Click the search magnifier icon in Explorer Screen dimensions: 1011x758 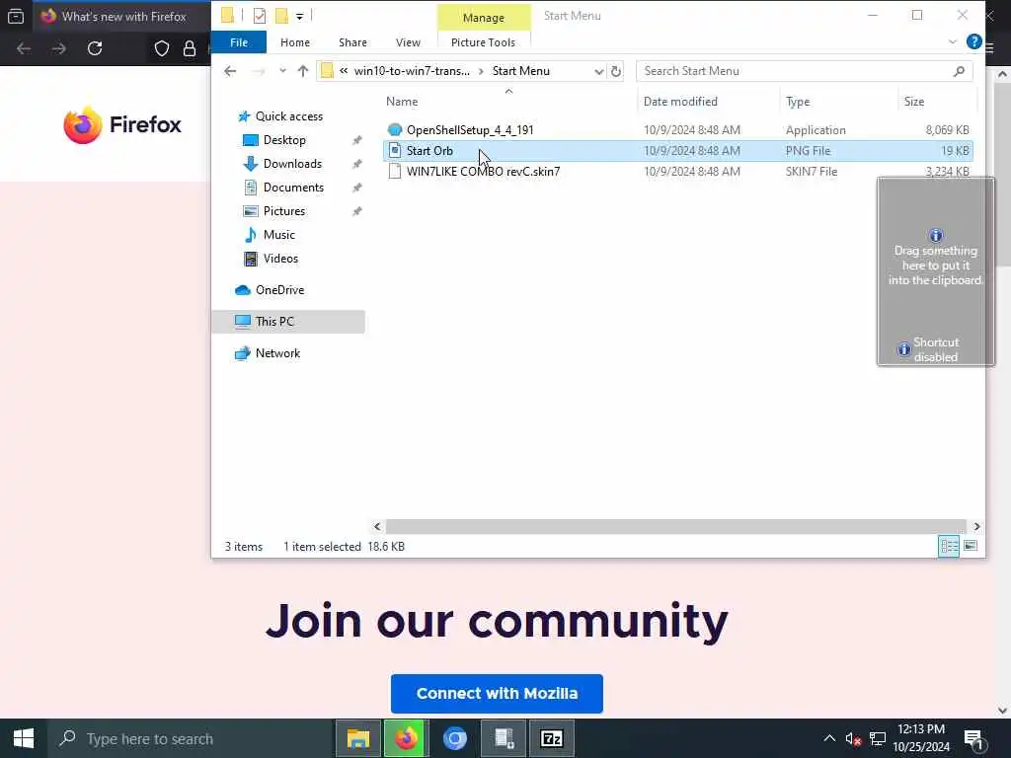(959, 71)
